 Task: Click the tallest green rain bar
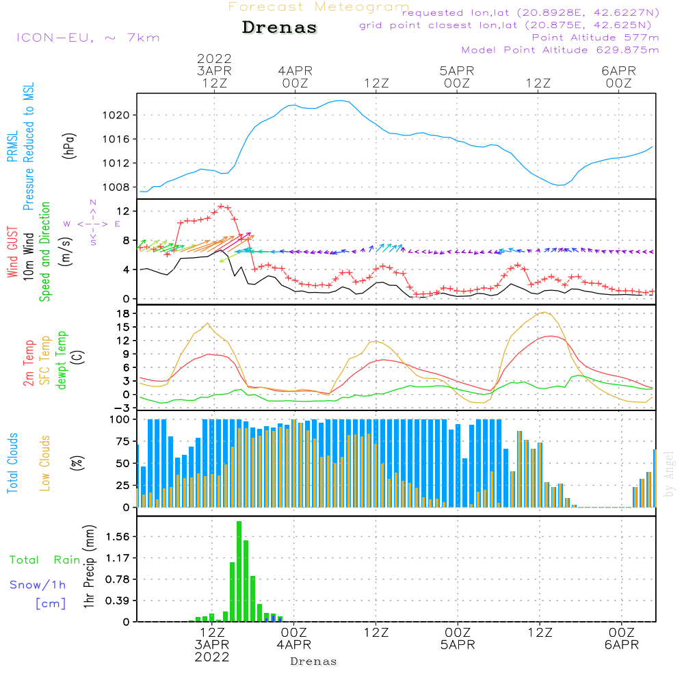pyautogui.click(x=239, y=571)
